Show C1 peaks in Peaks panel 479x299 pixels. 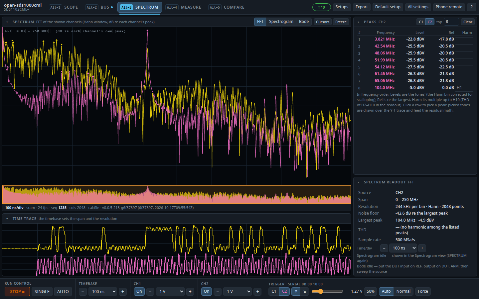(421, 22)
